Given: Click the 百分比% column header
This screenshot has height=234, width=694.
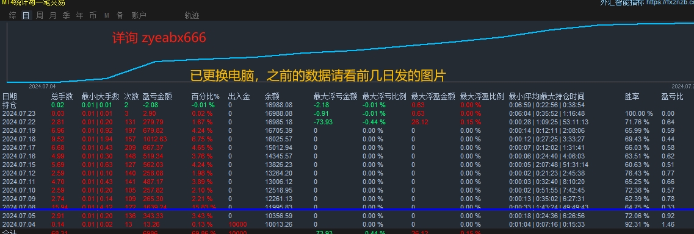Looking at the screenshot, I should click(x=205, y=96).
